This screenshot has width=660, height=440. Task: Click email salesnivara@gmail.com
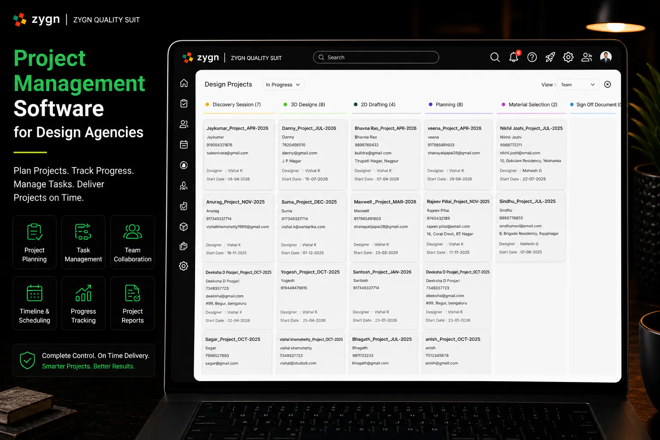pos(227,153)
